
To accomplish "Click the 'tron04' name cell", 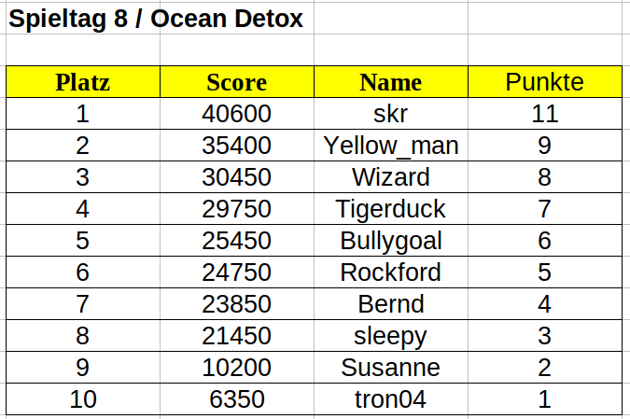I will [x=390, y=399].
